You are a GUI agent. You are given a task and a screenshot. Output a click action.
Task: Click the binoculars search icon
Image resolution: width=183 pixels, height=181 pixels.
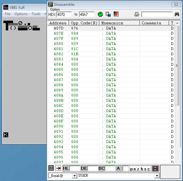pos(177,14)
